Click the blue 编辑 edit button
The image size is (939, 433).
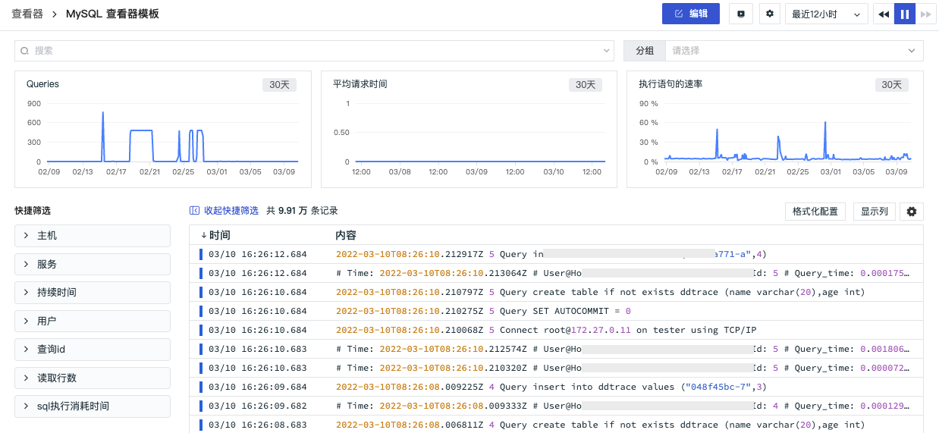(690, 14)
